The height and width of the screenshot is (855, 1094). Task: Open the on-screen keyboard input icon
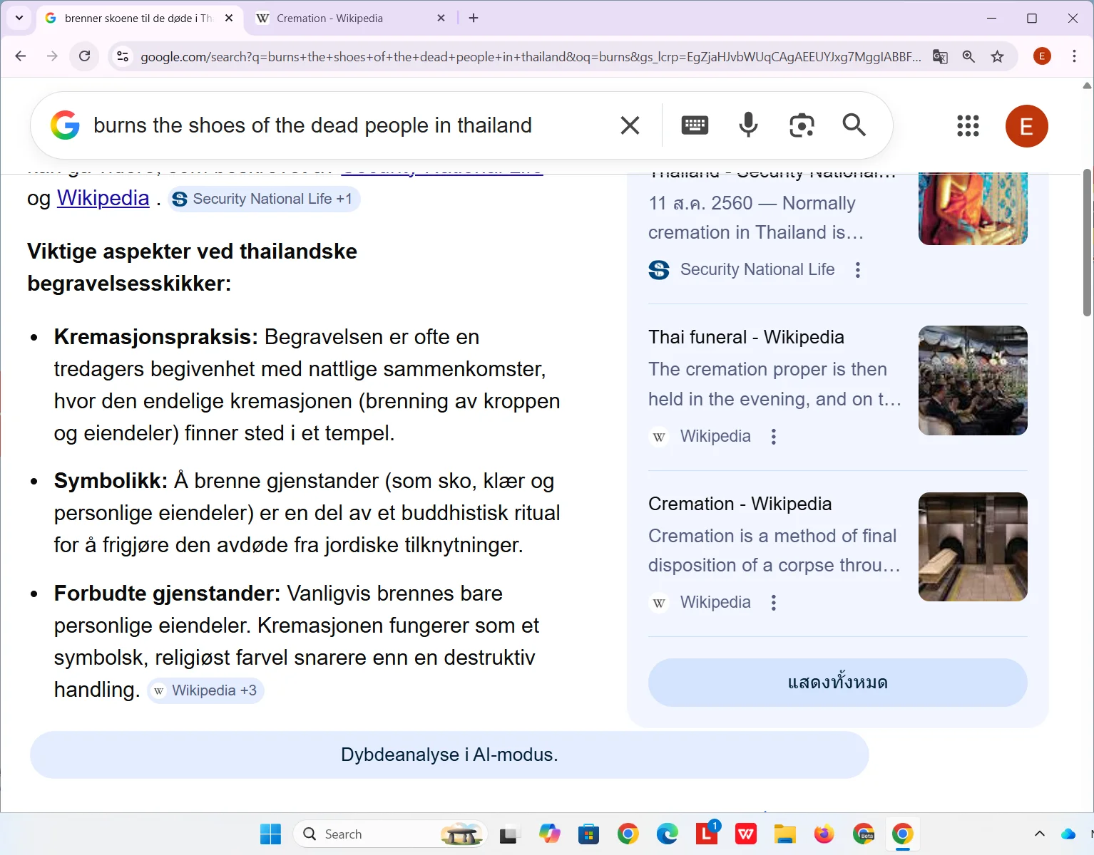694,125
